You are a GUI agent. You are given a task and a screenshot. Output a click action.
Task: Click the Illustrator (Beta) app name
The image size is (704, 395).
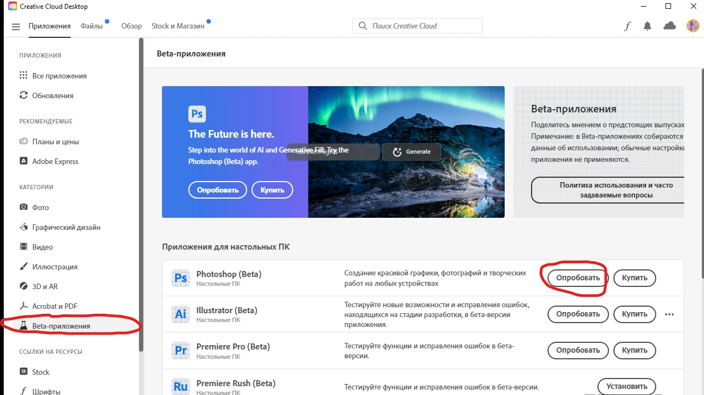(x=227, y=310)
